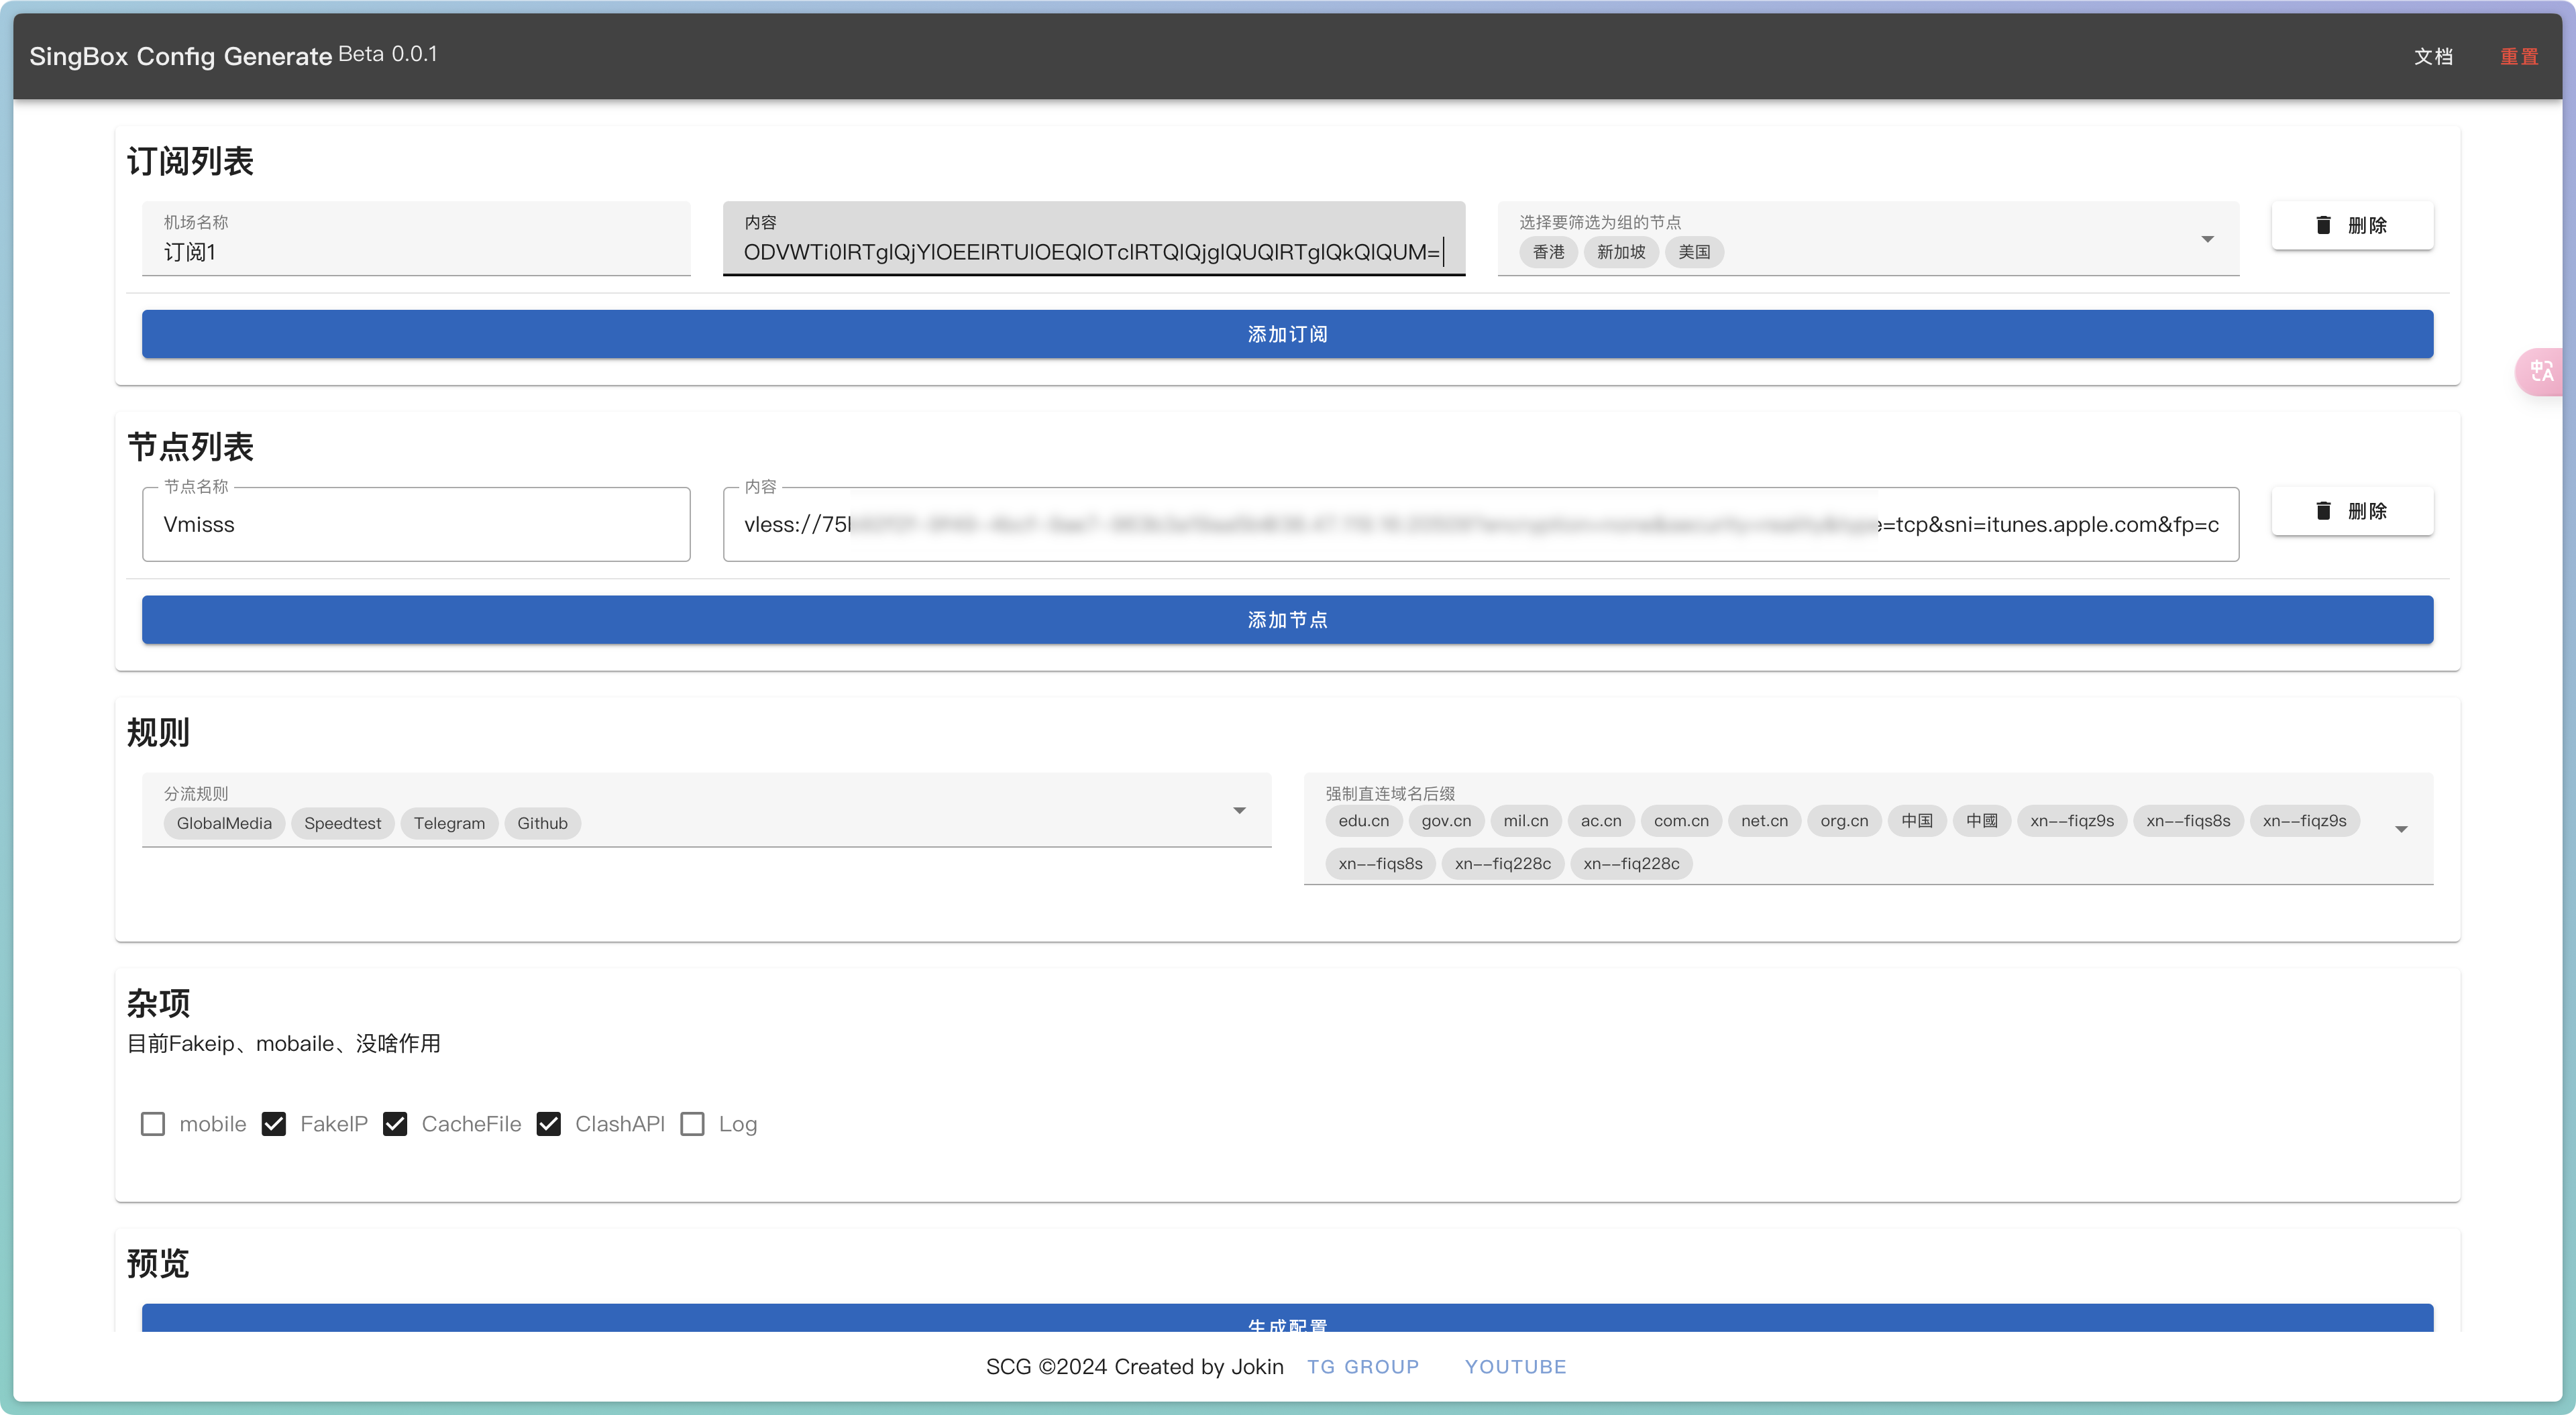
Task: Enable the Log checkbox
Action: [692, 1124]
